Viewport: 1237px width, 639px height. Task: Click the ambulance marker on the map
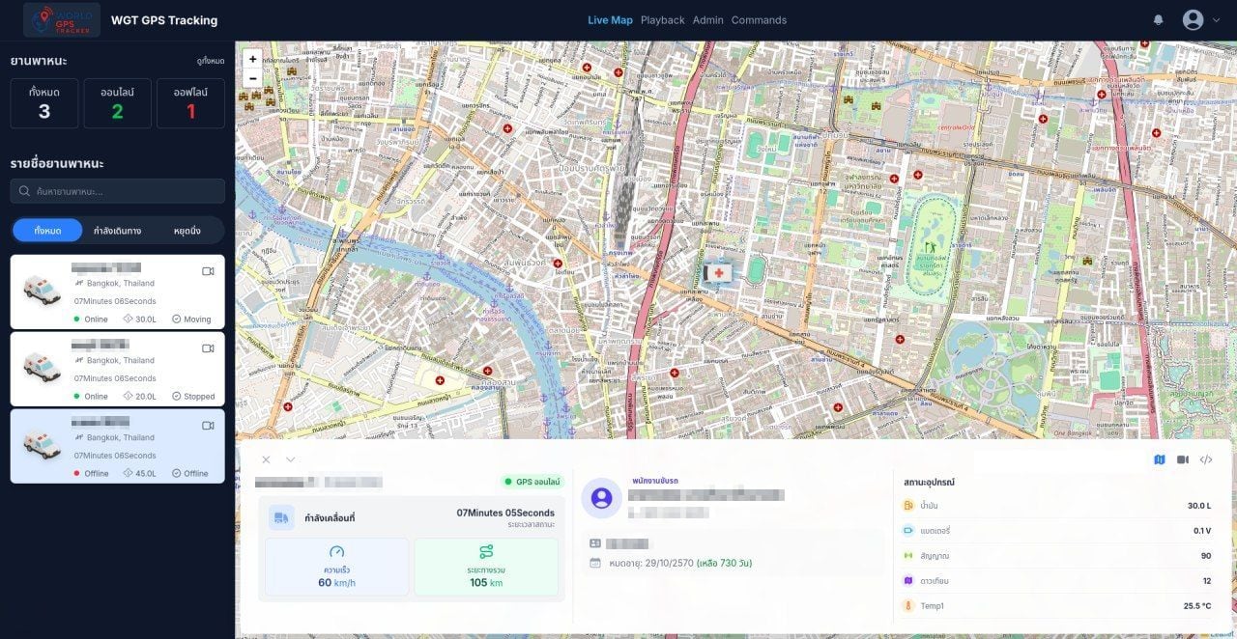pyautogui.click(x=718, y=273)
